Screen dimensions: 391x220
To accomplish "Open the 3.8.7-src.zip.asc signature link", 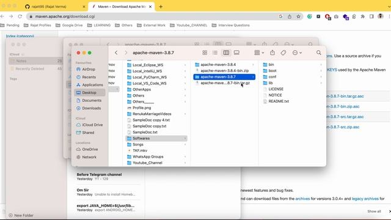I will [343, 127].
